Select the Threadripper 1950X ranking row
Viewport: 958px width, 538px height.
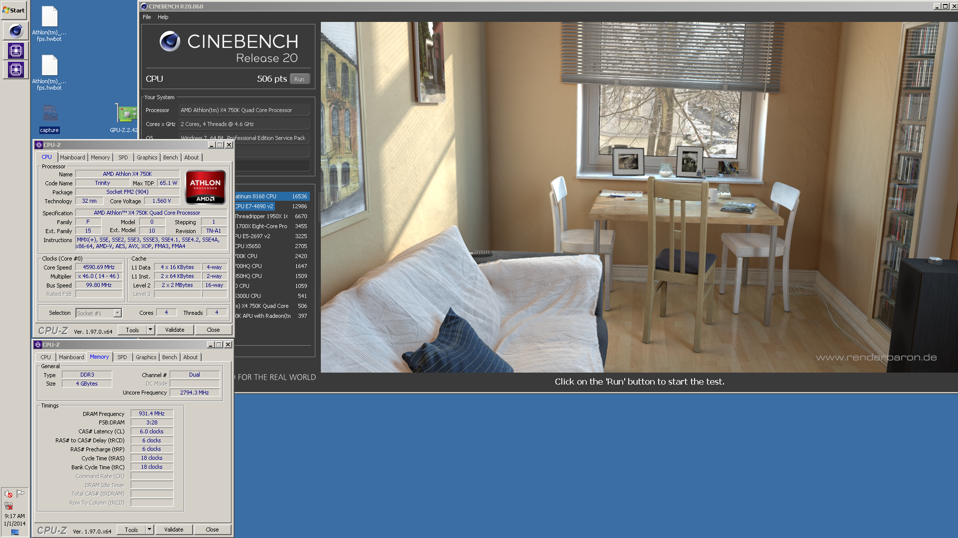[272, 216]
